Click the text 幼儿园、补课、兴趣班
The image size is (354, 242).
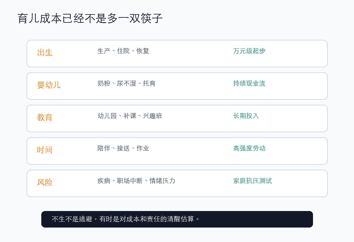pos(130,116)
